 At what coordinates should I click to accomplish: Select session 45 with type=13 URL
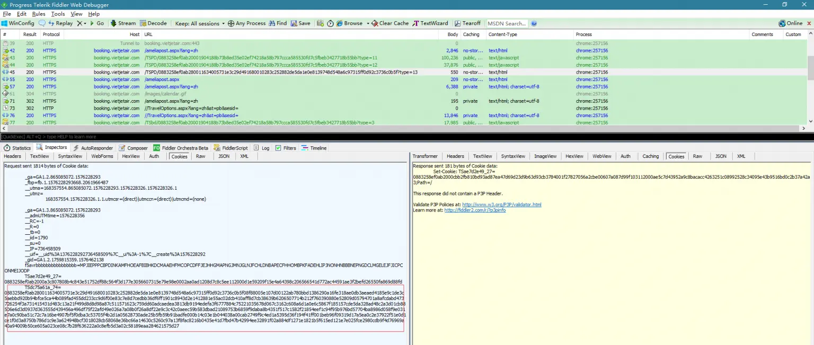click(403, 72)
